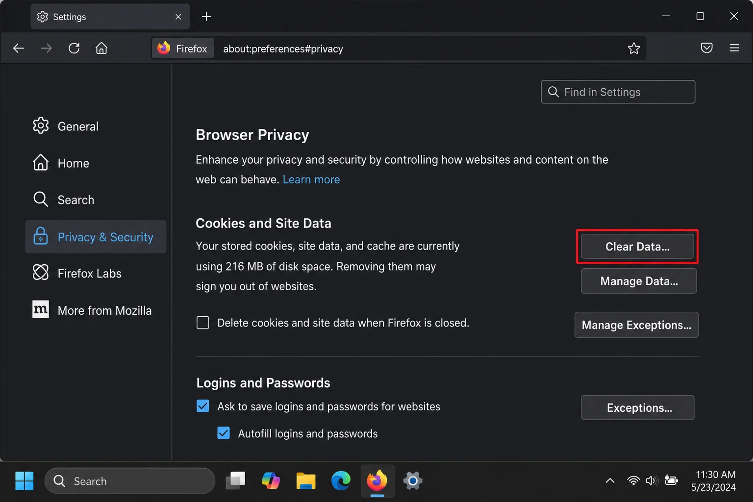The height and width of the screenshot is (502, 753).
Task: Open logins Exceptions button
Action: click(x=637, y=407)
